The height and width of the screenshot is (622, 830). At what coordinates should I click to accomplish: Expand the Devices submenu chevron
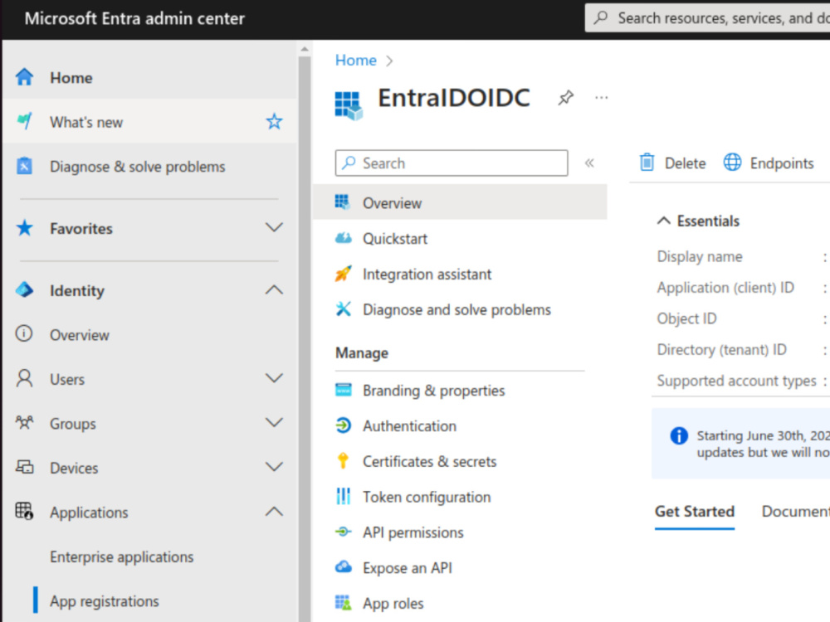[274, 467]
